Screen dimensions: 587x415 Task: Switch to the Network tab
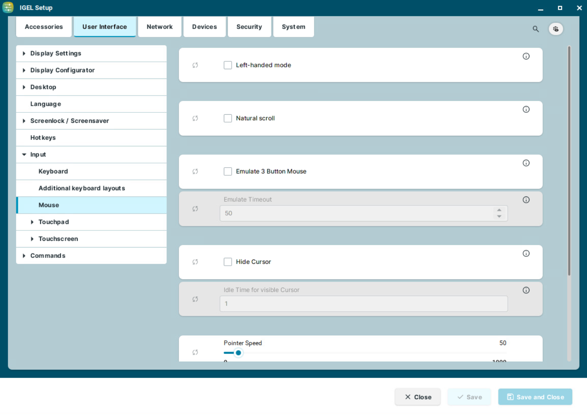pyautogui.click(x=159, y=27)
